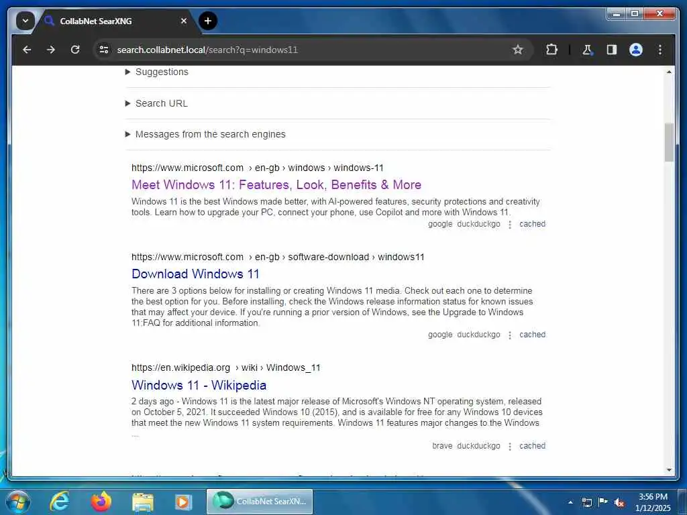Open a new browser tab

[208, 21]
